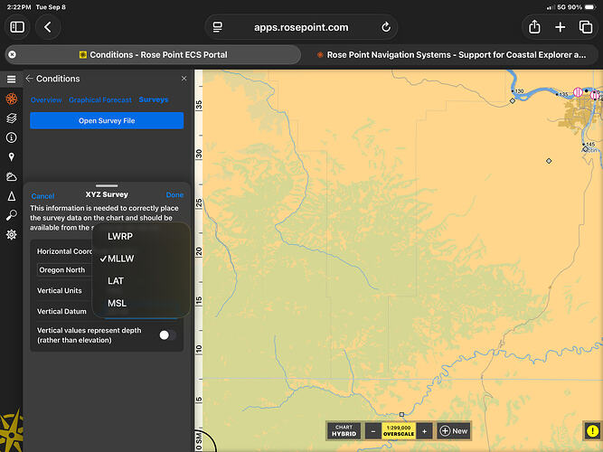The image size is (603, 452).
Task: Open the Safari share sheet
Action: coord(534,27)
